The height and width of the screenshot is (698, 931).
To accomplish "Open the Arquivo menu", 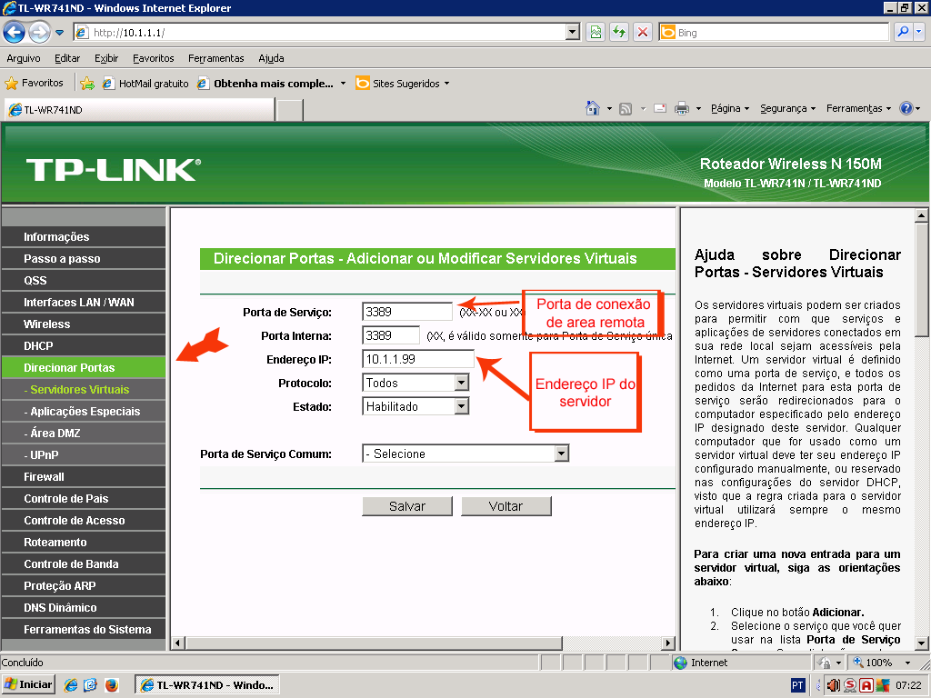I will (23, 58).
